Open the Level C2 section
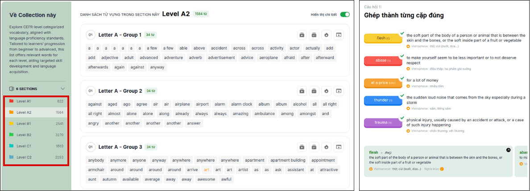Screen dimensions: 530x191 [x=36, y=157]
